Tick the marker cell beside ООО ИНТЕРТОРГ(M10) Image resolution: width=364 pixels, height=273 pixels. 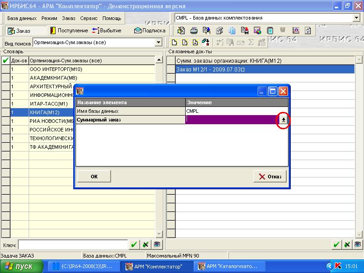click(x=5, y=69)
